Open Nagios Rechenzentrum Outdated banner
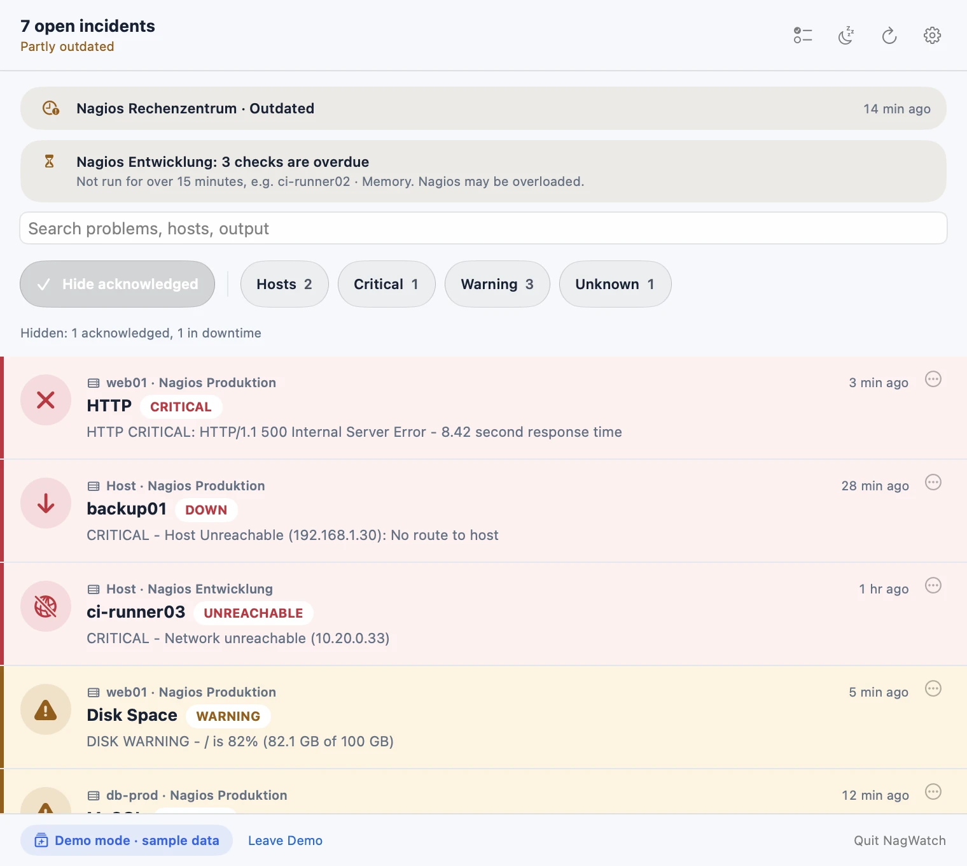Viewport: 967px width, 866px height. click(483, 108)
